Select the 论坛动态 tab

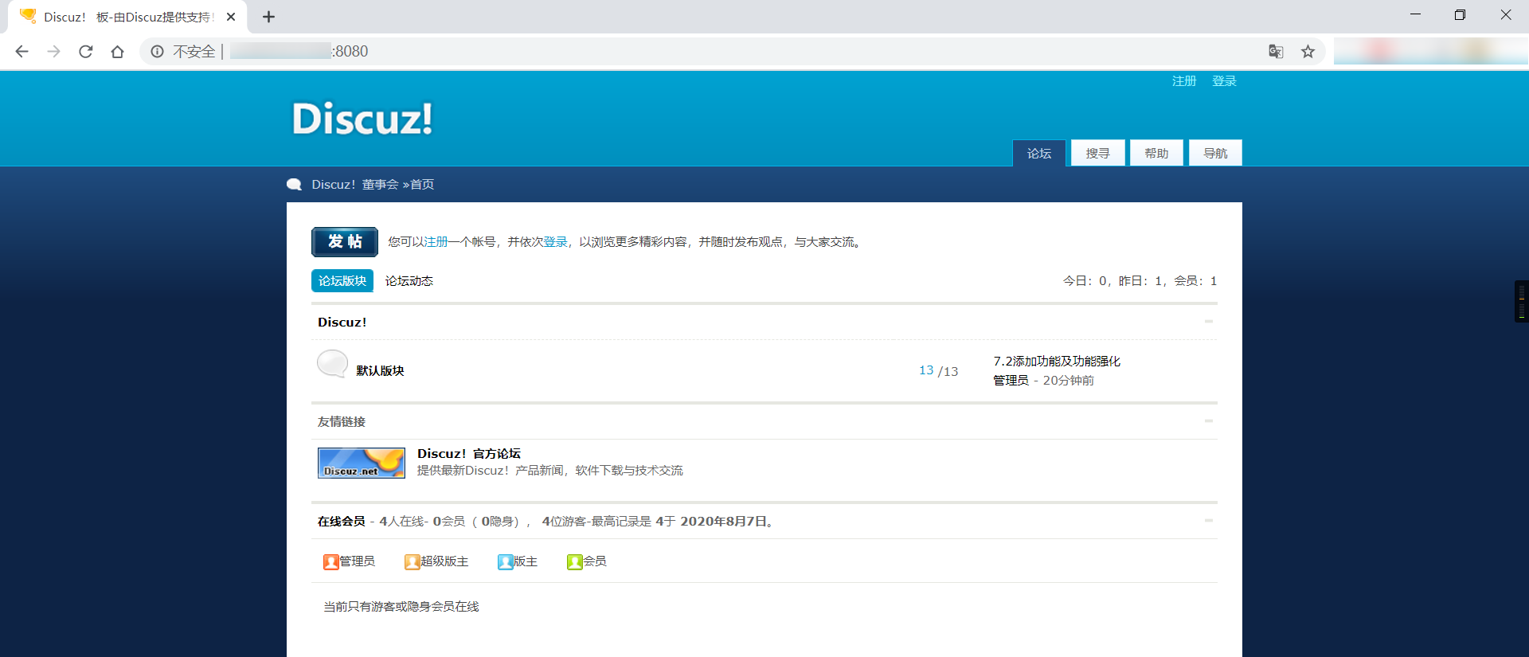pyautogui.click(x=409, y=281)
